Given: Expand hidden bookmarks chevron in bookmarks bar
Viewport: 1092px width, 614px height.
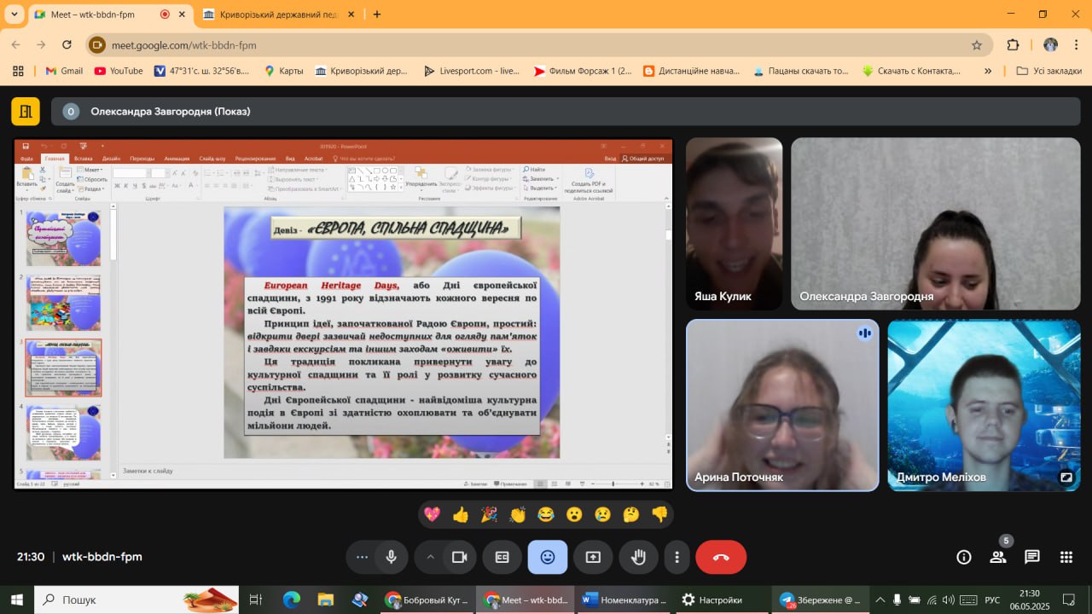Looking at the screenshot, I should [x=988, y=71].
